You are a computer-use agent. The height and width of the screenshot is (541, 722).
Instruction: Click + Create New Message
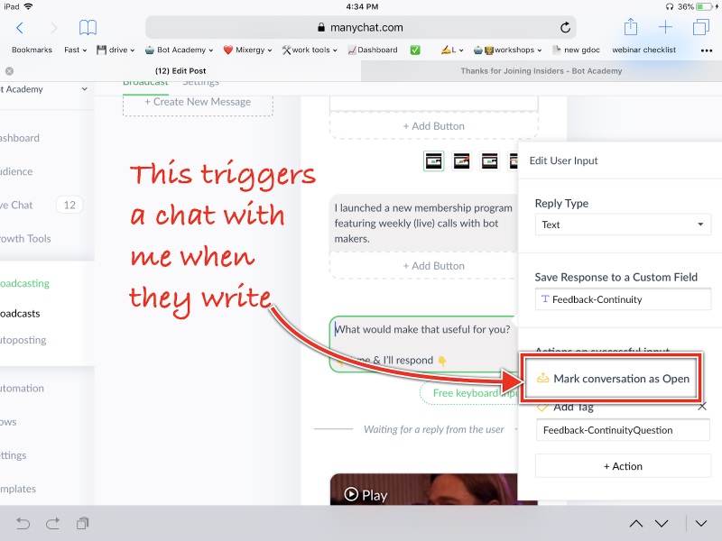(198, 102)
